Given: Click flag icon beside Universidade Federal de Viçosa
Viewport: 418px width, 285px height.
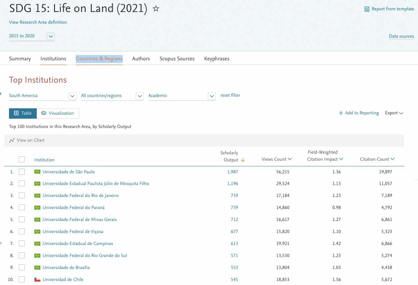Looking at the screenshot, I should click(37, 231).
